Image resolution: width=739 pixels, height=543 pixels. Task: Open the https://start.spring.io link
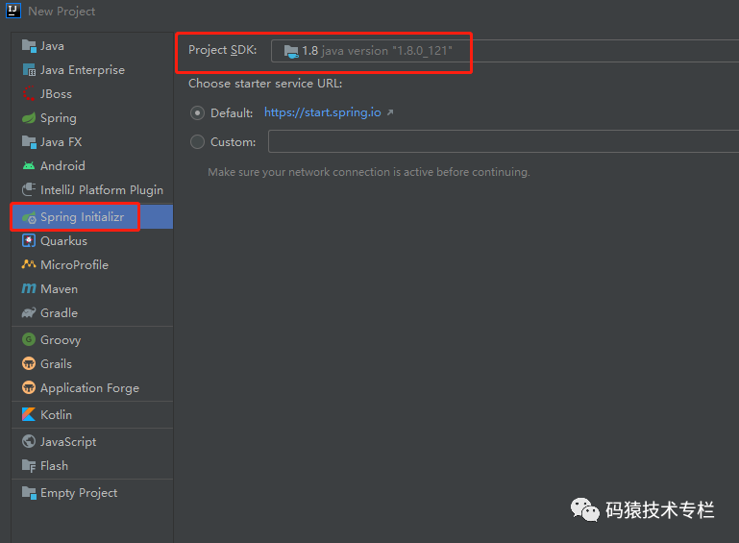[x=323, y=112]
